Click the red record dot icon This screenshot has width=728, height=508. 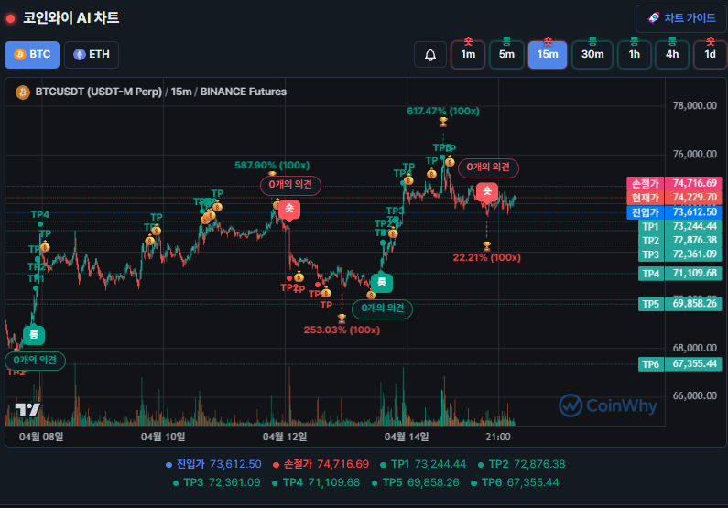click(10, 18)
